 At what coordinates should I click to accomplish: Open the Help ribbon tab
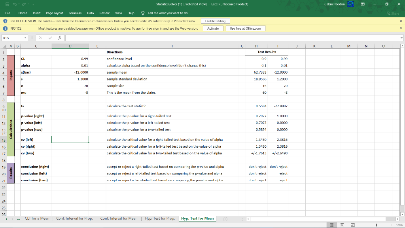tap(131, 13)
